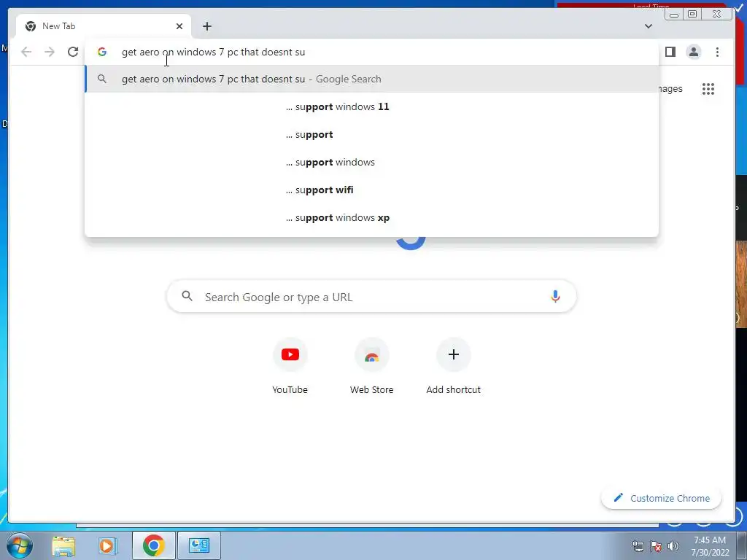
Task: Click the Chrome taskbar icon
Action: point(153,545)
